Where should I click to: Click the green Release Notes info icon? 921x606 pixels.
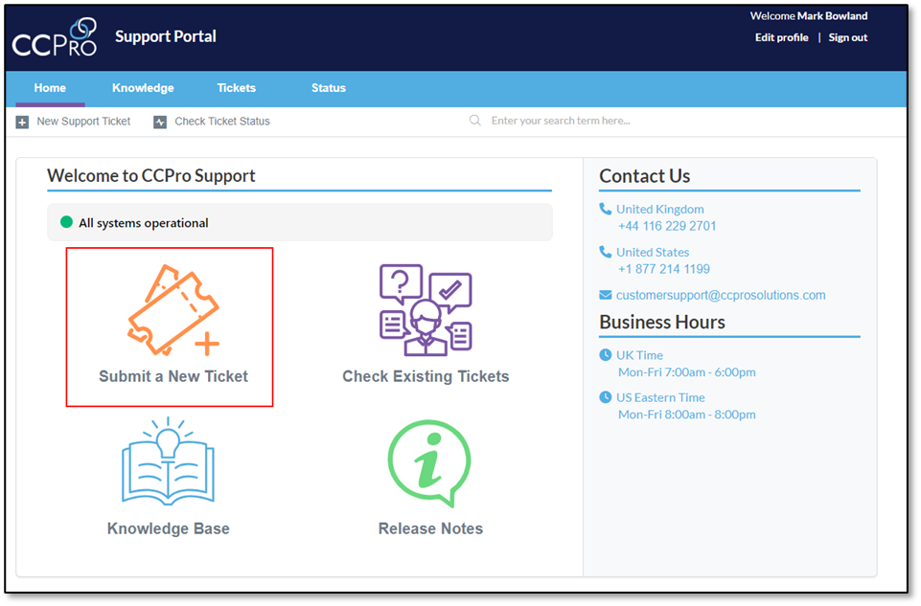coord(429,462)
